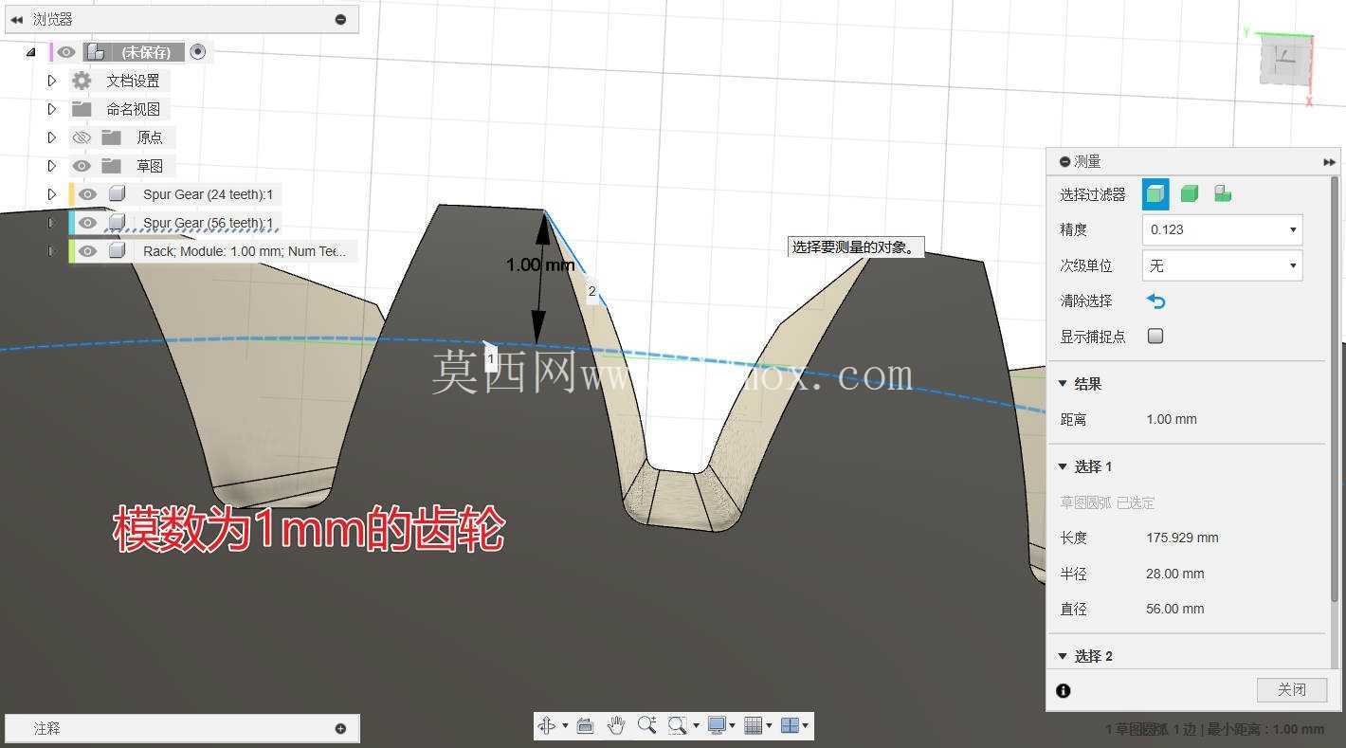Click the document settings gear icon
1346x748 pixels.
point(82,81)
